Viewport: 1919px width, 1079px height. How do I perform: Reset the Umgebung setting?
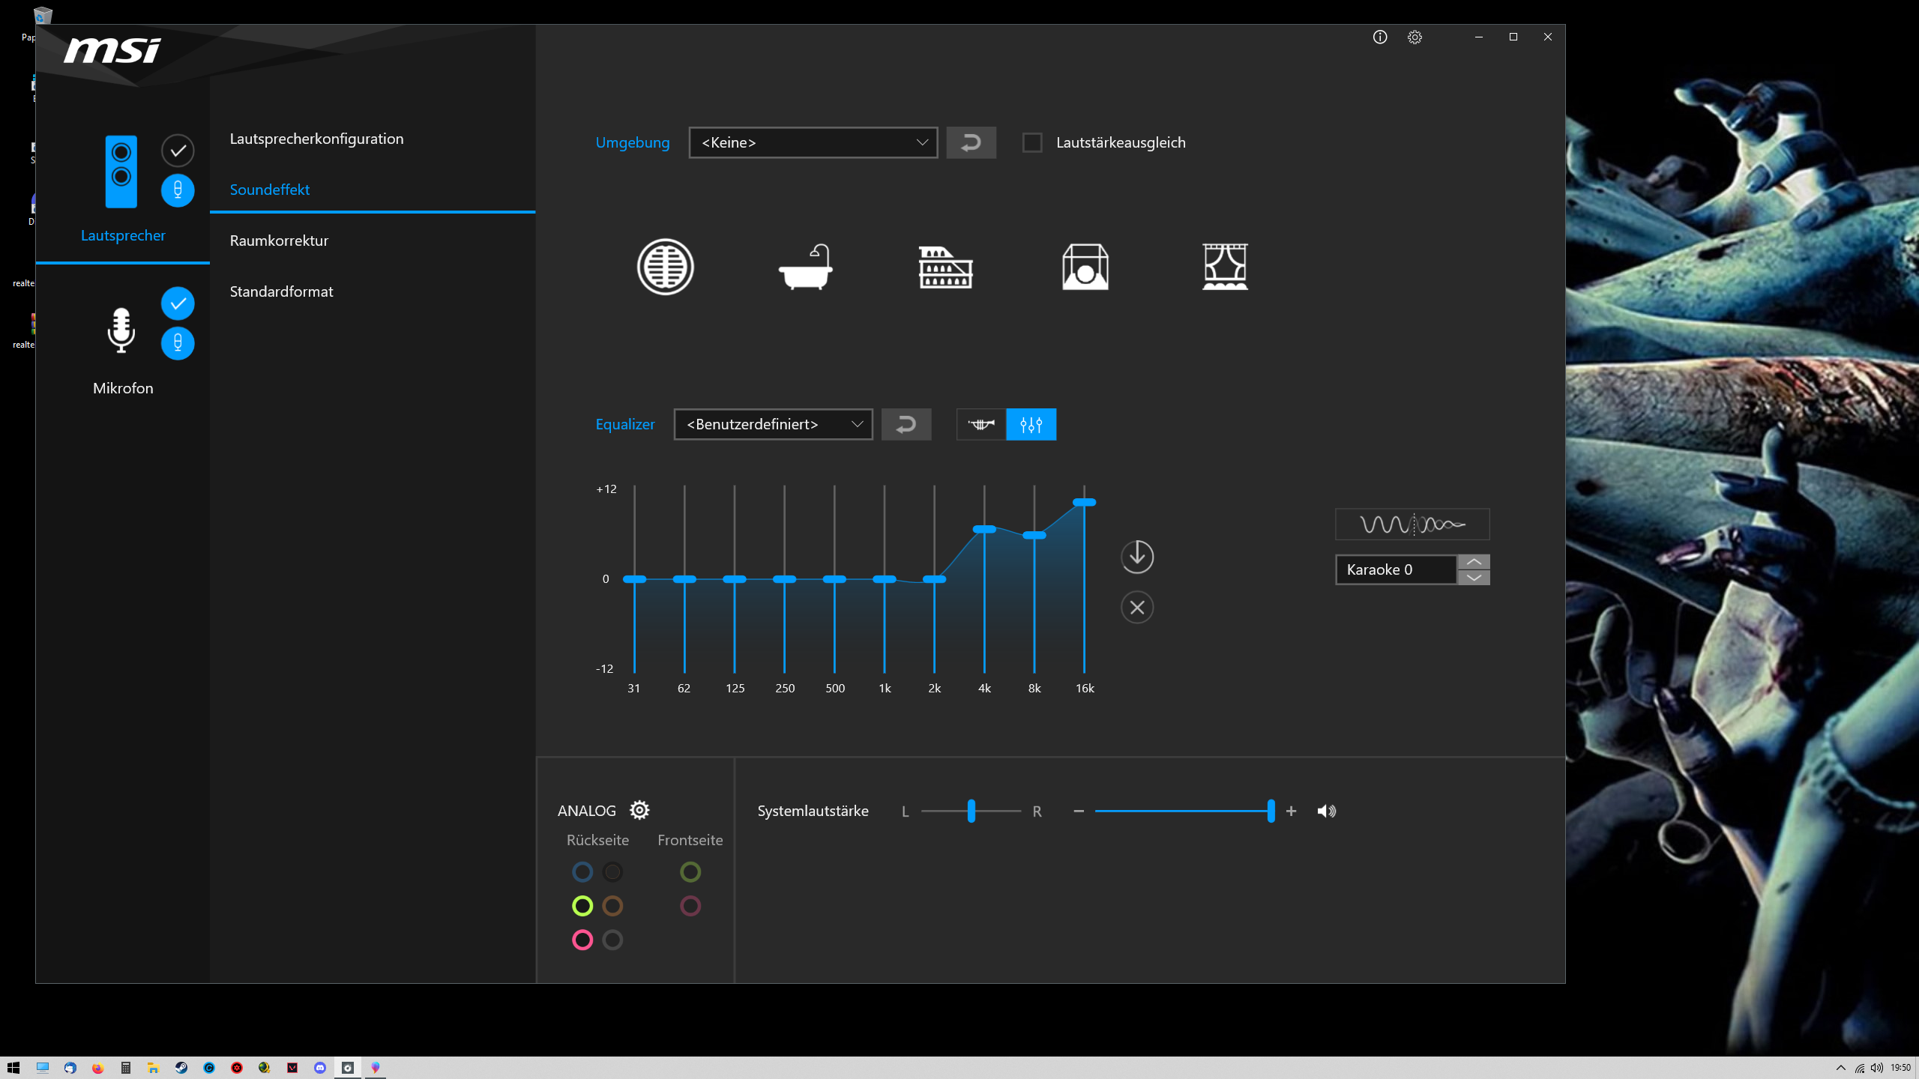click(971, 142)
